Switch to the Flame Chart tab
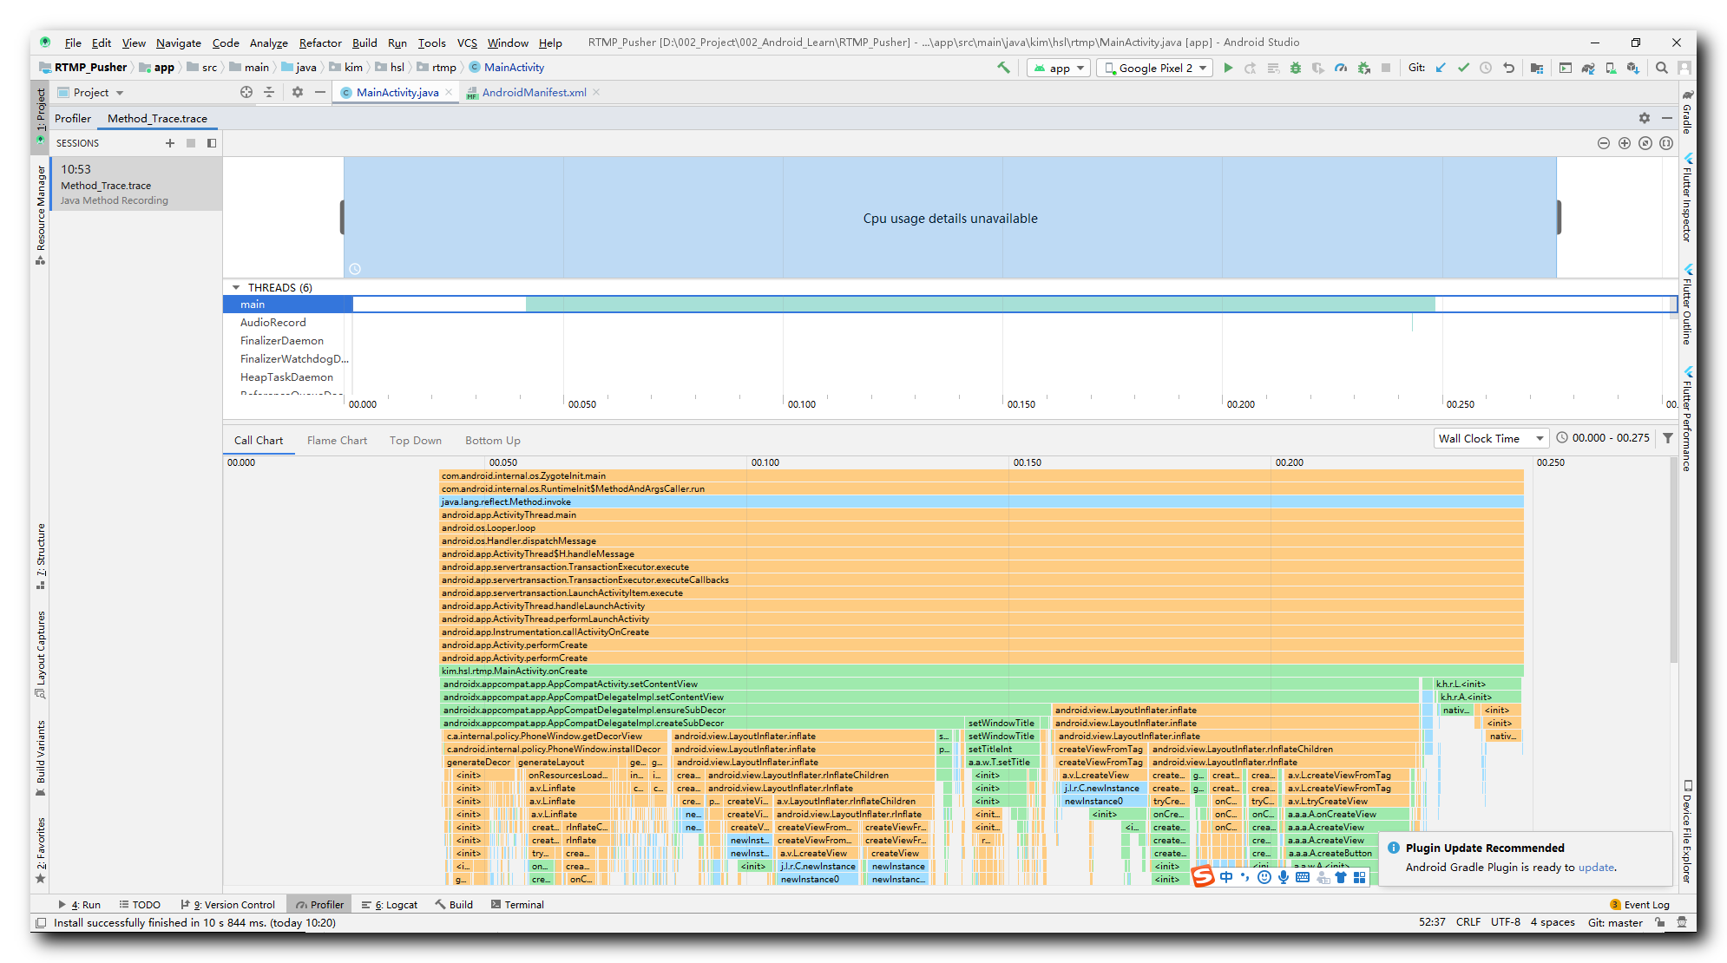The width and height of the screenshot is (1727, 963). point(337,441)
